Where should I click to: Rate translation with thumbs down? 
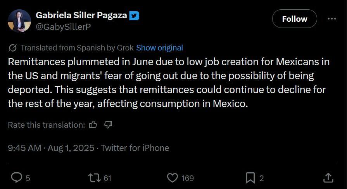point(108,125)
